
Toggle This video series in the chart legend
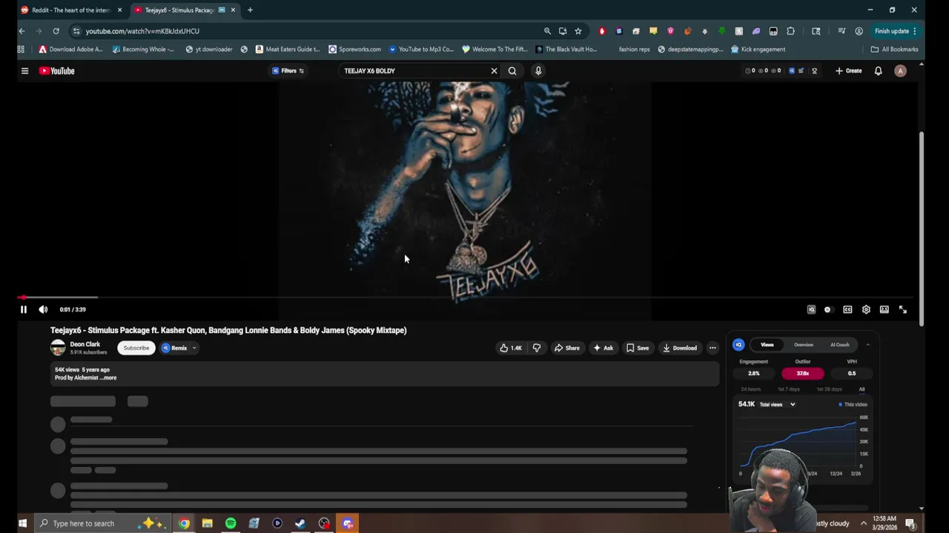tap(853, 404)
